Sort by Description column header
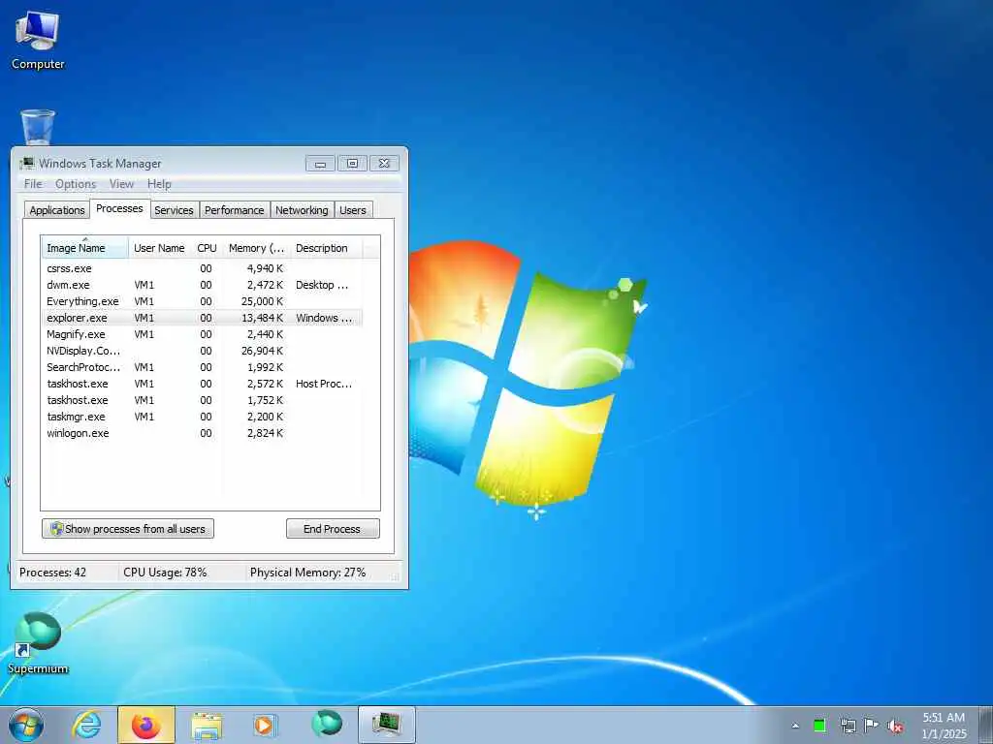 [326, 248]
